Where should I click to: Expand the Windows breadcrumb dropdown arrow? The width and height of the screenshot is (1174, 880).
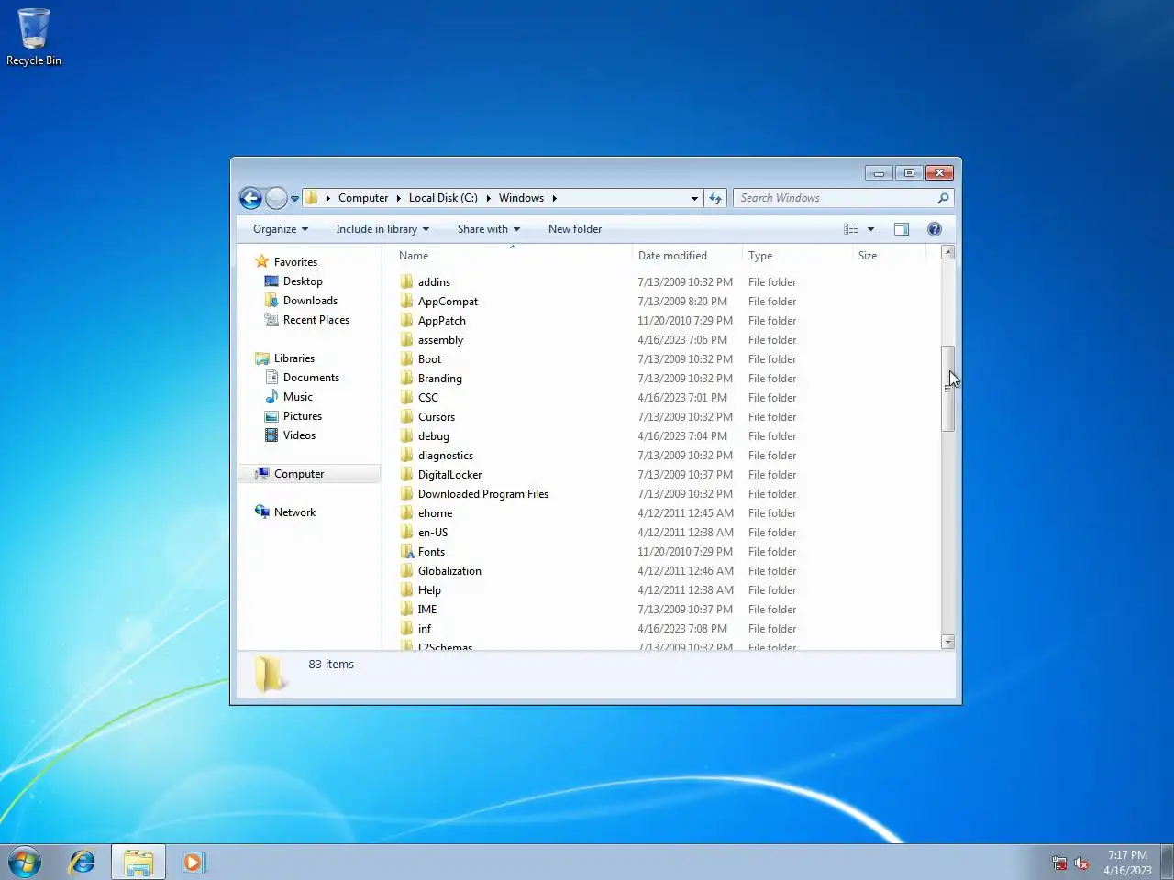click(x=554, y=198)
